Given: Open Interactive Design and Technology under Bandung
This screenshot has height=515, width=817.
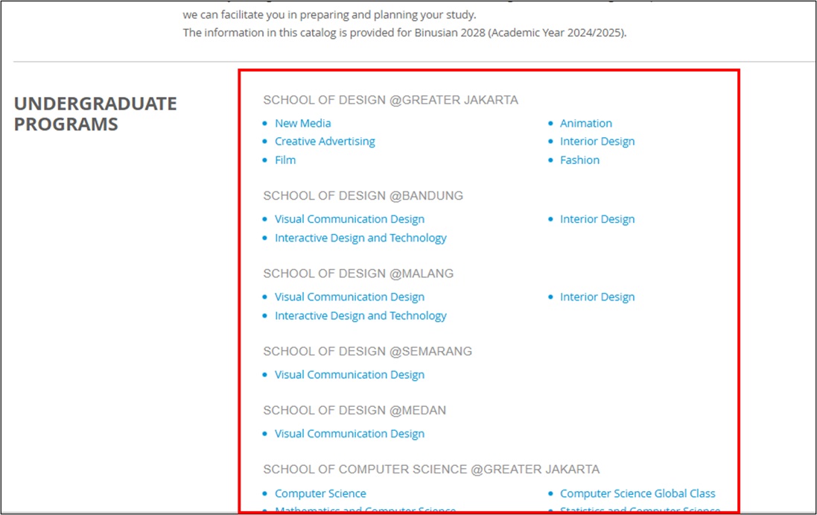Looking at the screenshot, I should tap(360, 238).
